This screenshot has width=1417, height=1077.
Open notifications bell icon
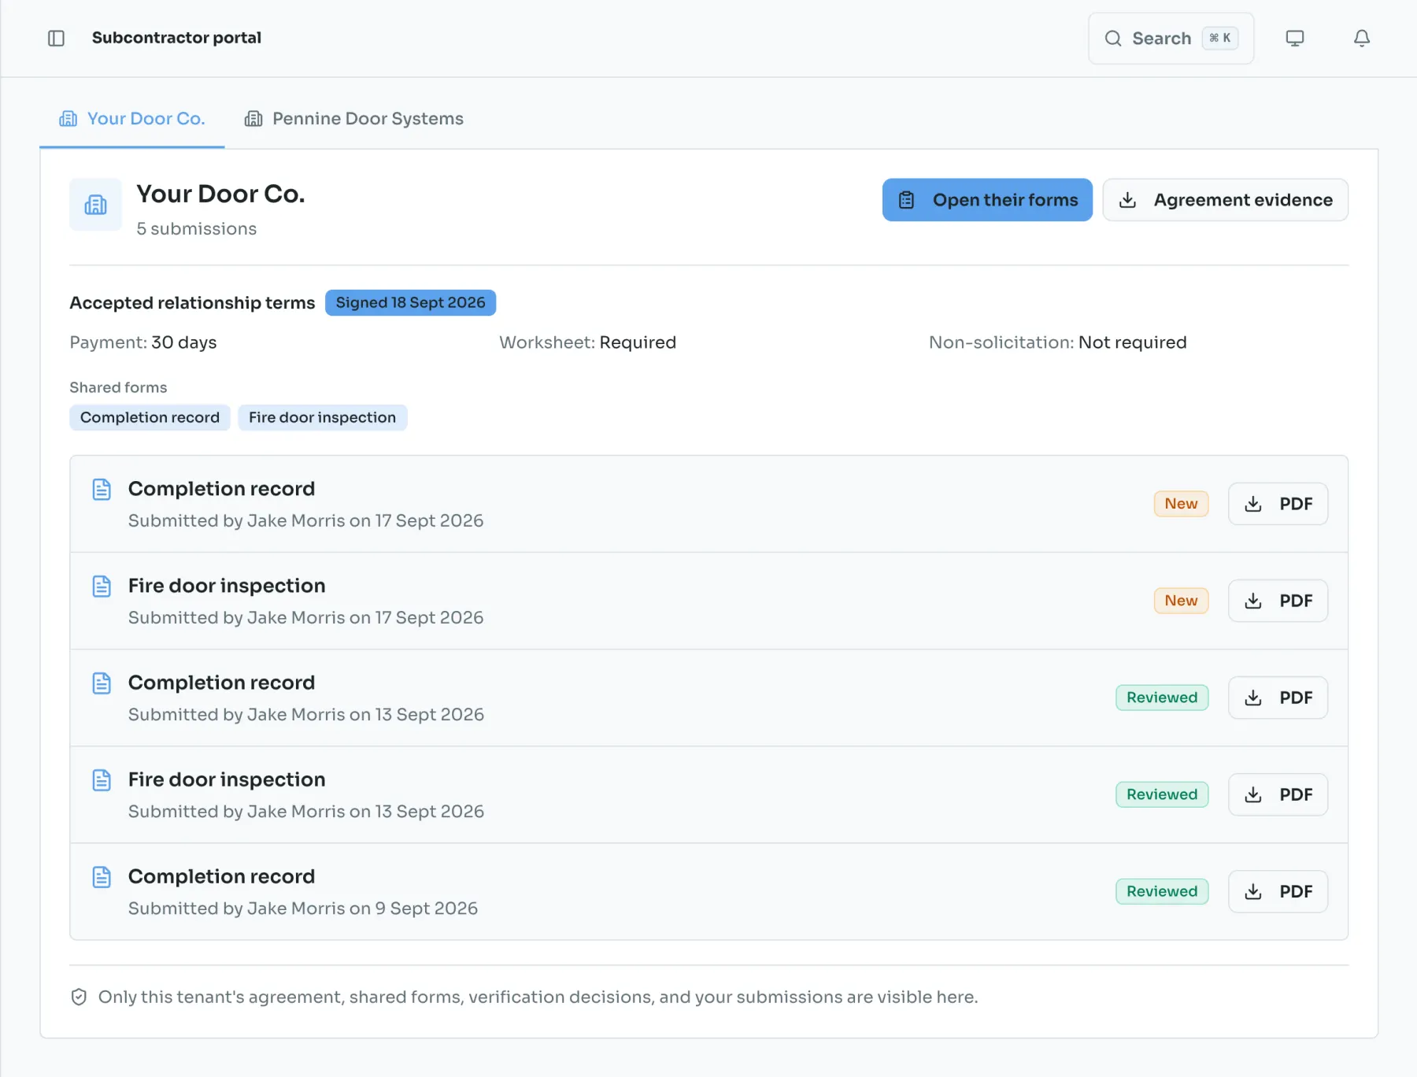pyautogui.click(x=1362, y=38)
